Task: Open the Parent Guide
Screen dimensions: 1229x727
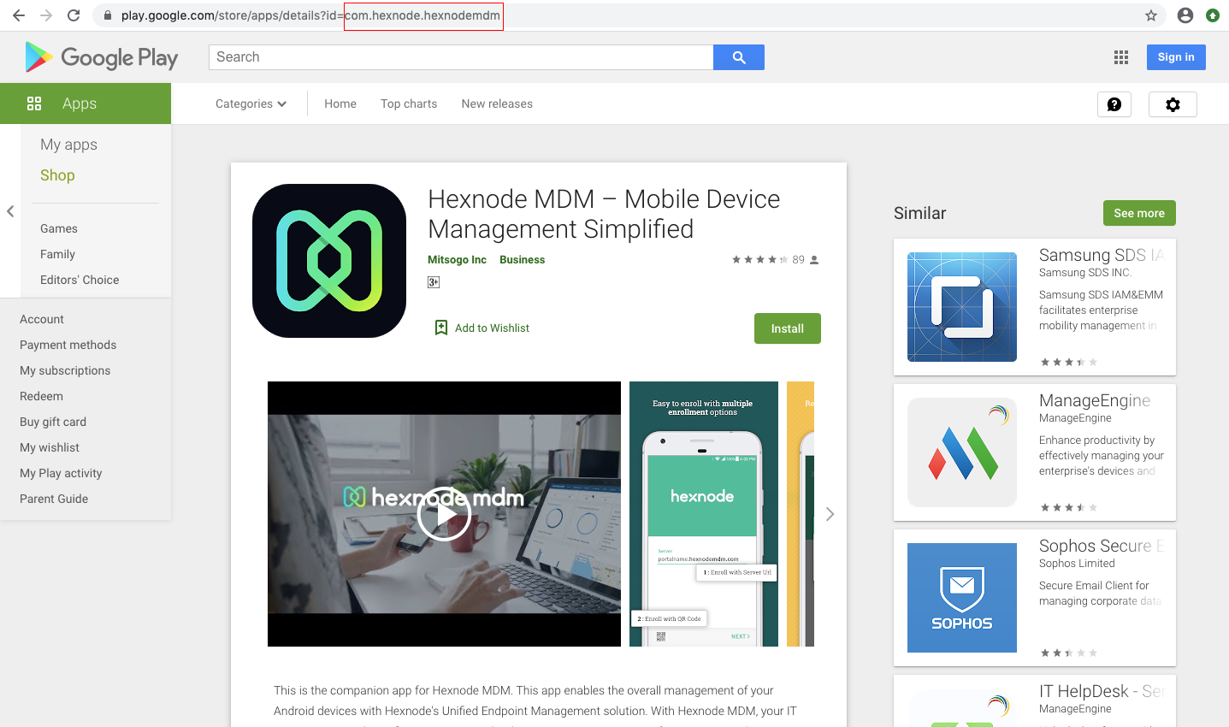Action: pos(54,499)
